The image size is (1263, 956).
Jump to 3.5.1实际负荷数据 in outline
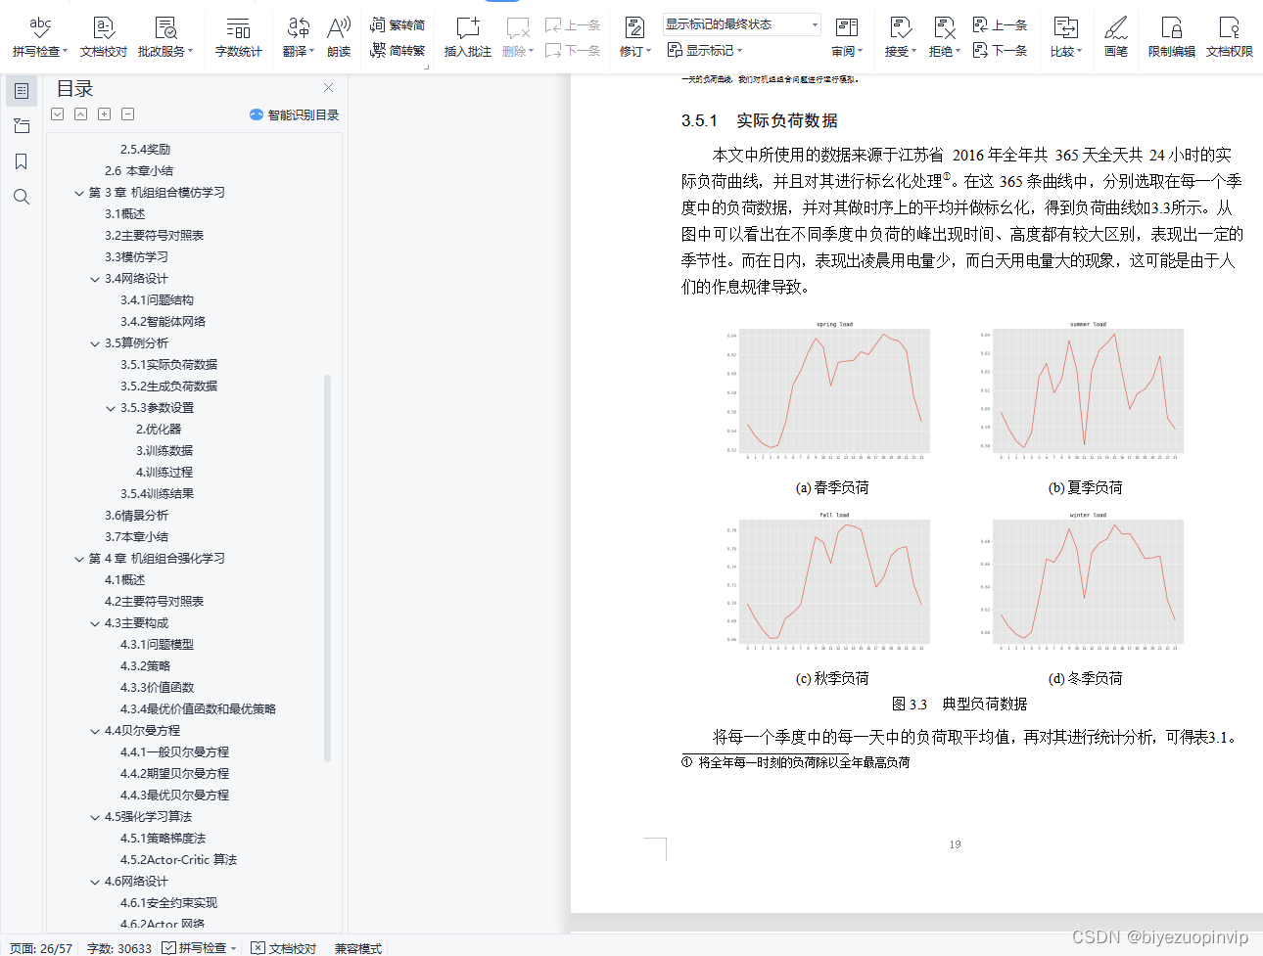(169, 365)
